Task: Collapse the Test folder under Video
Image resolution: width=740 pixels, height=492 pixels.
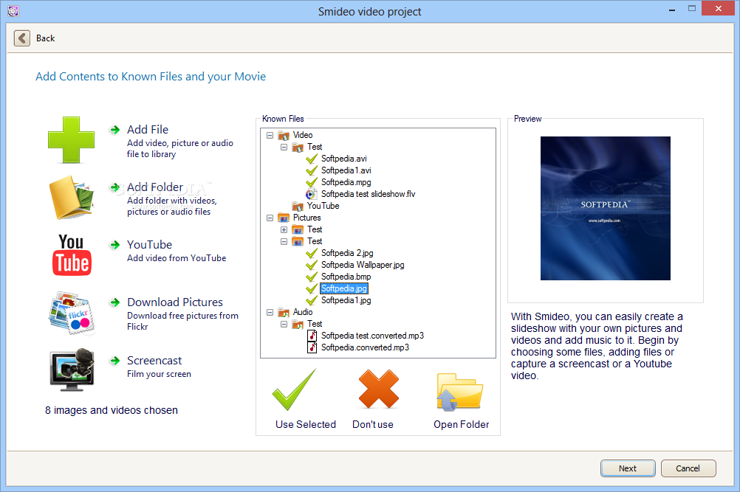Action: [284, 147]
